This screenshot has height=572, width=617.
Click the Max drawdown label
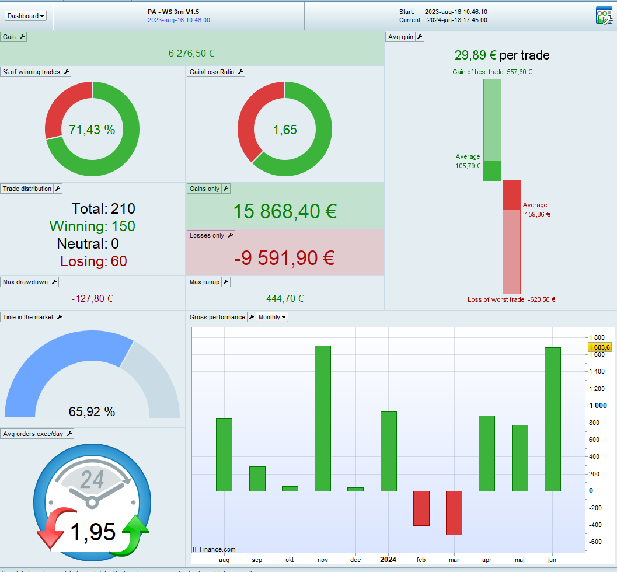pos(25,282)
